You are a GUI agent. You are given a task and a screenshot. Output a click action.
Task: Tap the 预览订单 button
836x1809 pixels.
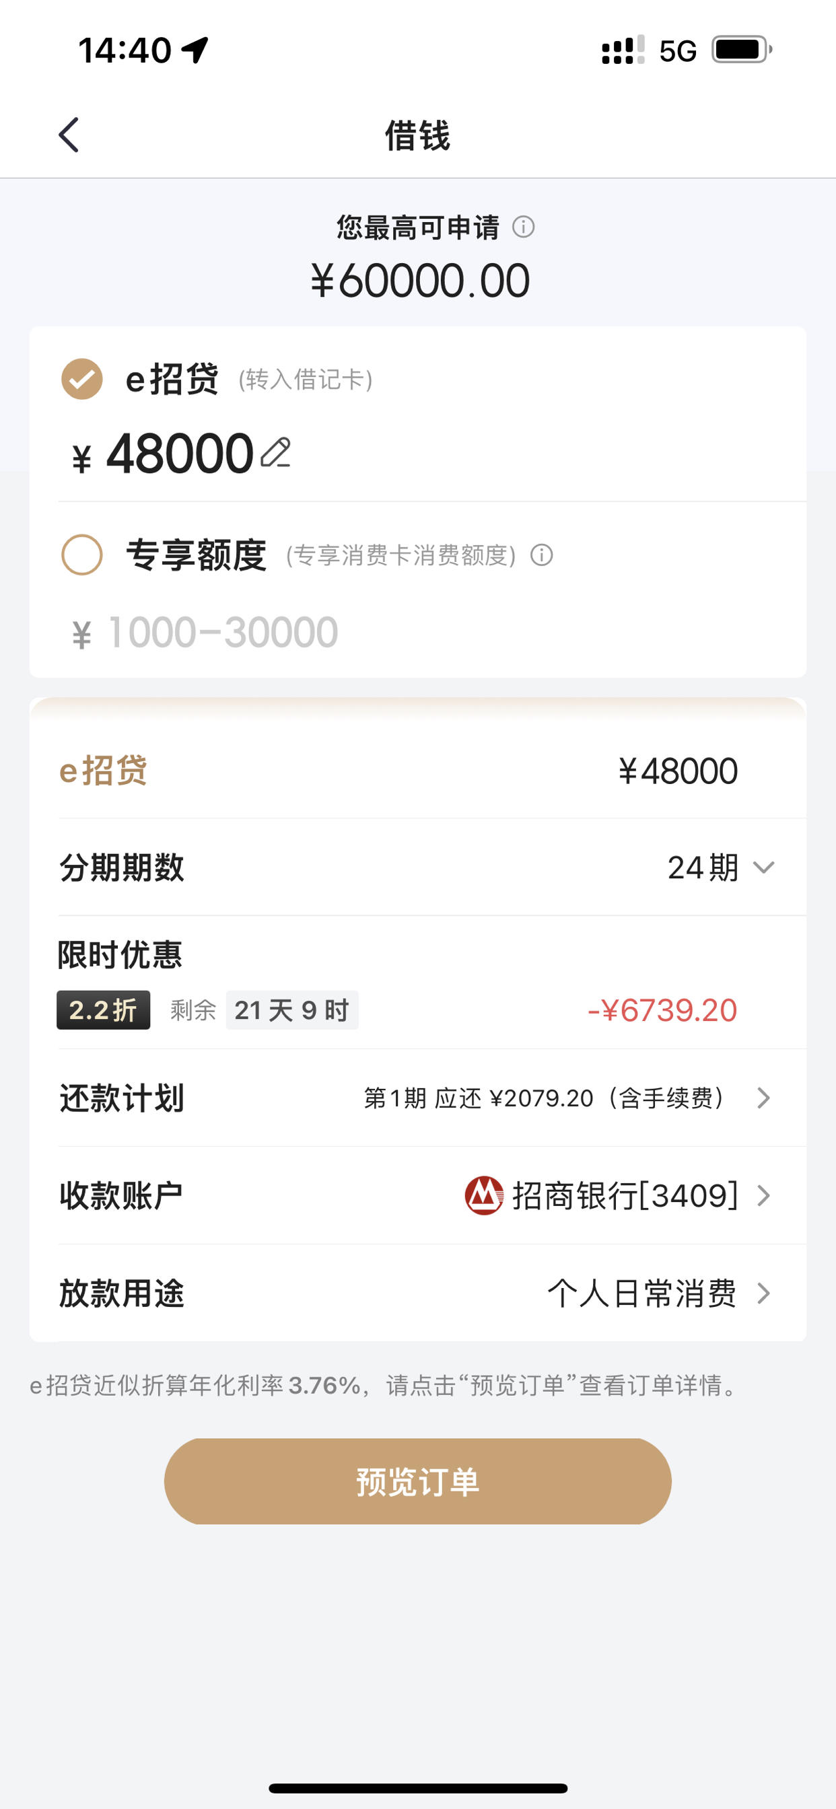point(418,1481)
